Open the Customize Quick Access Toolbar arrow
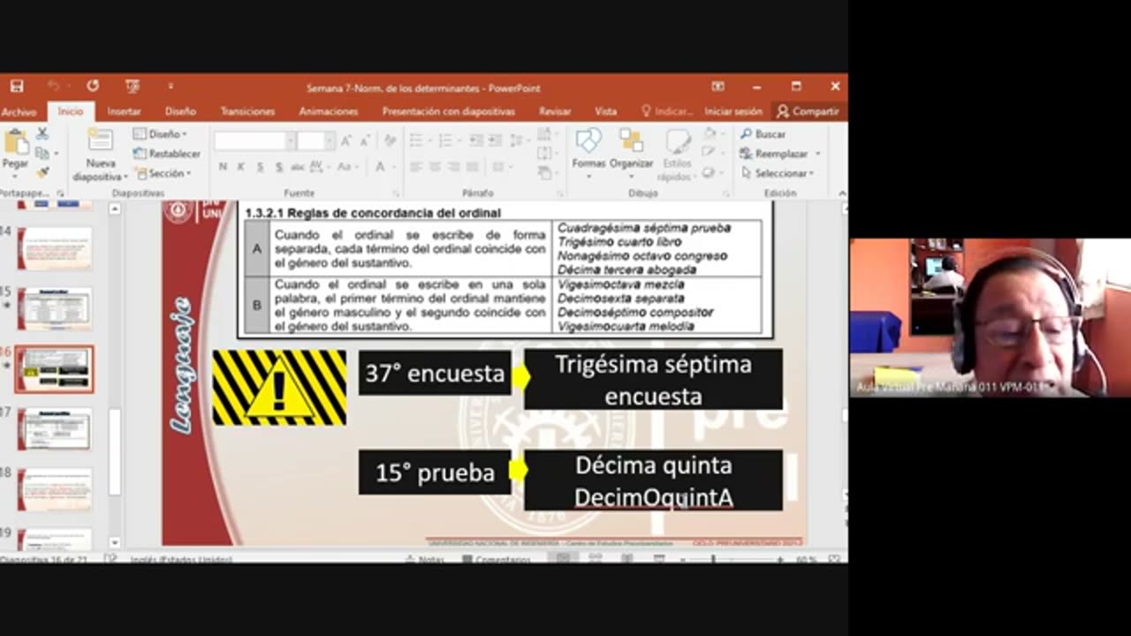This screenshot has width=1131, height=636. pyautogui.click(x=171, y=87)
